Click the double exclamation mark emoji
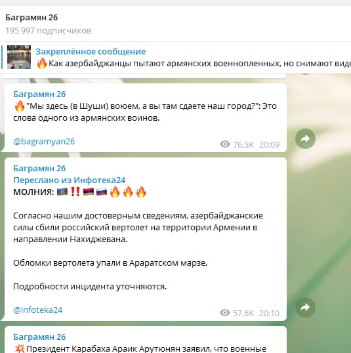351x353 pixels. point(75,192)
